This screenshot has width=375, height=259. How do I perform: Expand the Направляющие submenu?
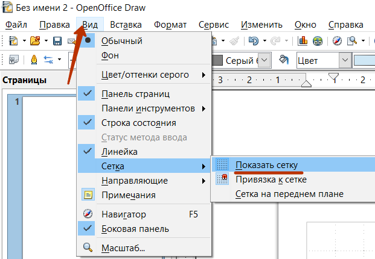tap(144, 181)
